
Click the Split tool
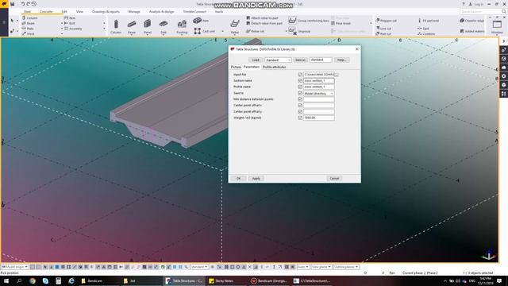point(423,29)
